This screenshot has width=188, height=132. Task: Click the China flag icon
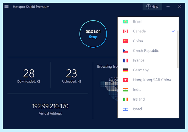pos(126,41)
